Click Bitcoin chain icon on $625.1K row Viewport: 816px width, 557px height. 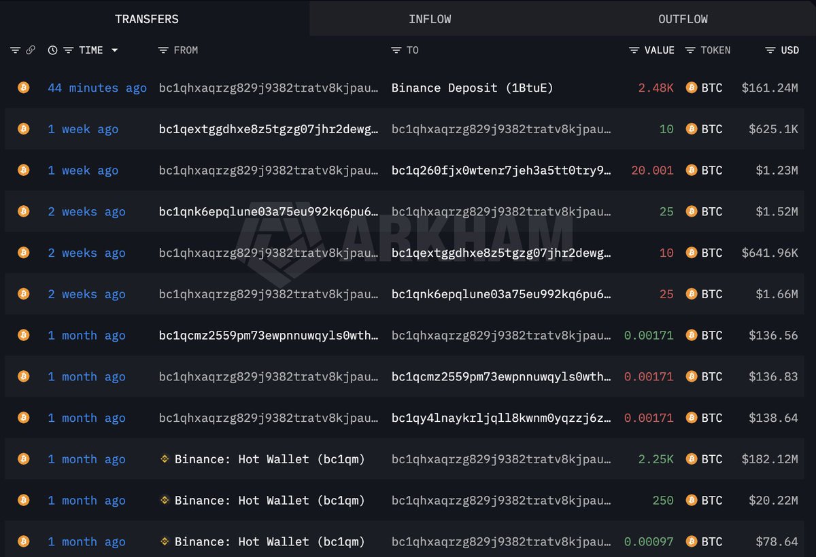[x=24, y=128]
